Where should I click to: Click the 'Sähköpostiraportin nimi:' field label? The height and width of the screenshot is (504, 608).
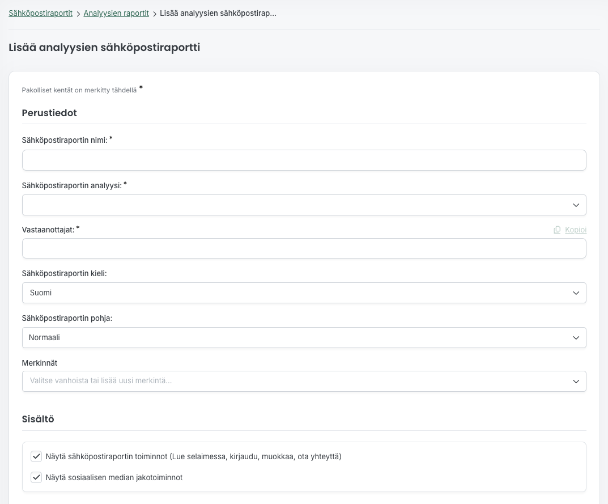(x=65, y=140)
